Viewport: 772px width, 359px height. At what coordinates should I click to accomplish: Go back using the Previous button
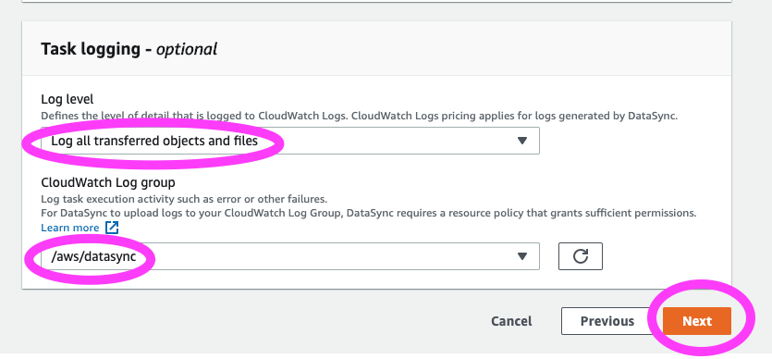(x=607, y=321)
